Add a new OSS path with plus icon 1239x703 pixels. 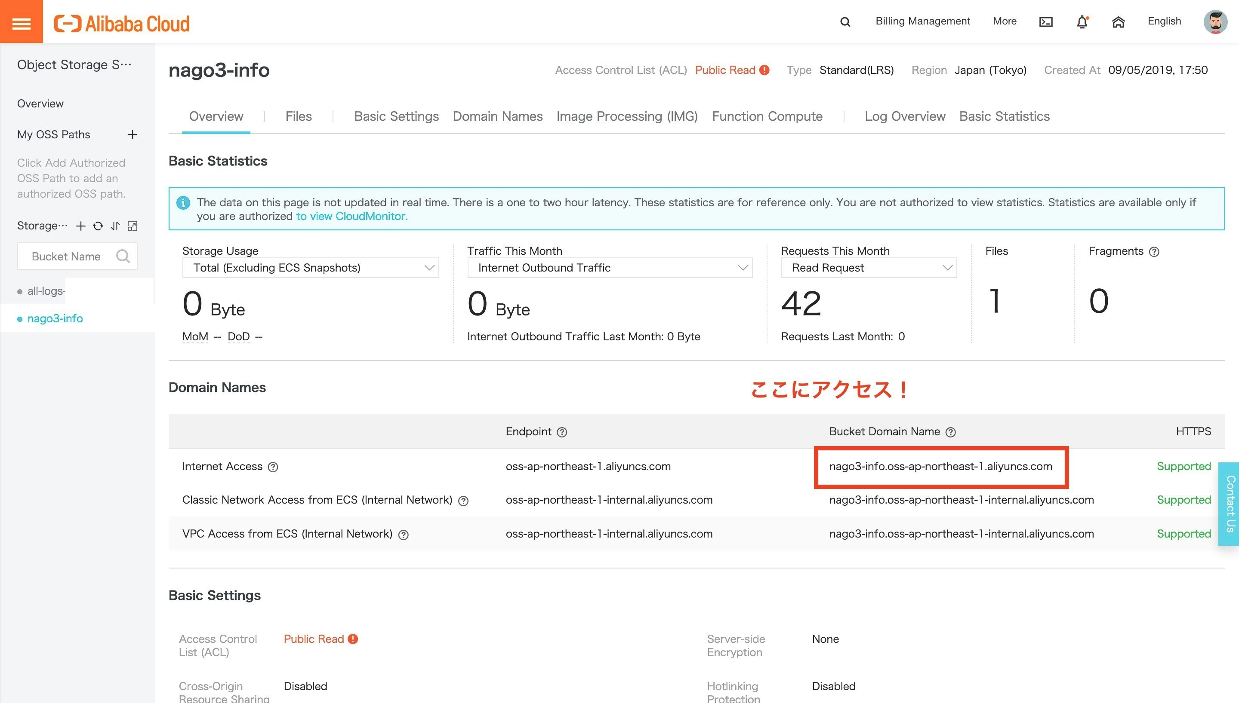tap(133, 134)
